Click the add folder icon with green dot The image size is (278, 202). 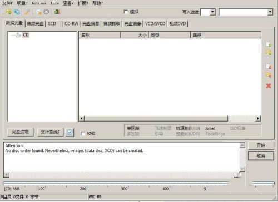tap(269, 53)
